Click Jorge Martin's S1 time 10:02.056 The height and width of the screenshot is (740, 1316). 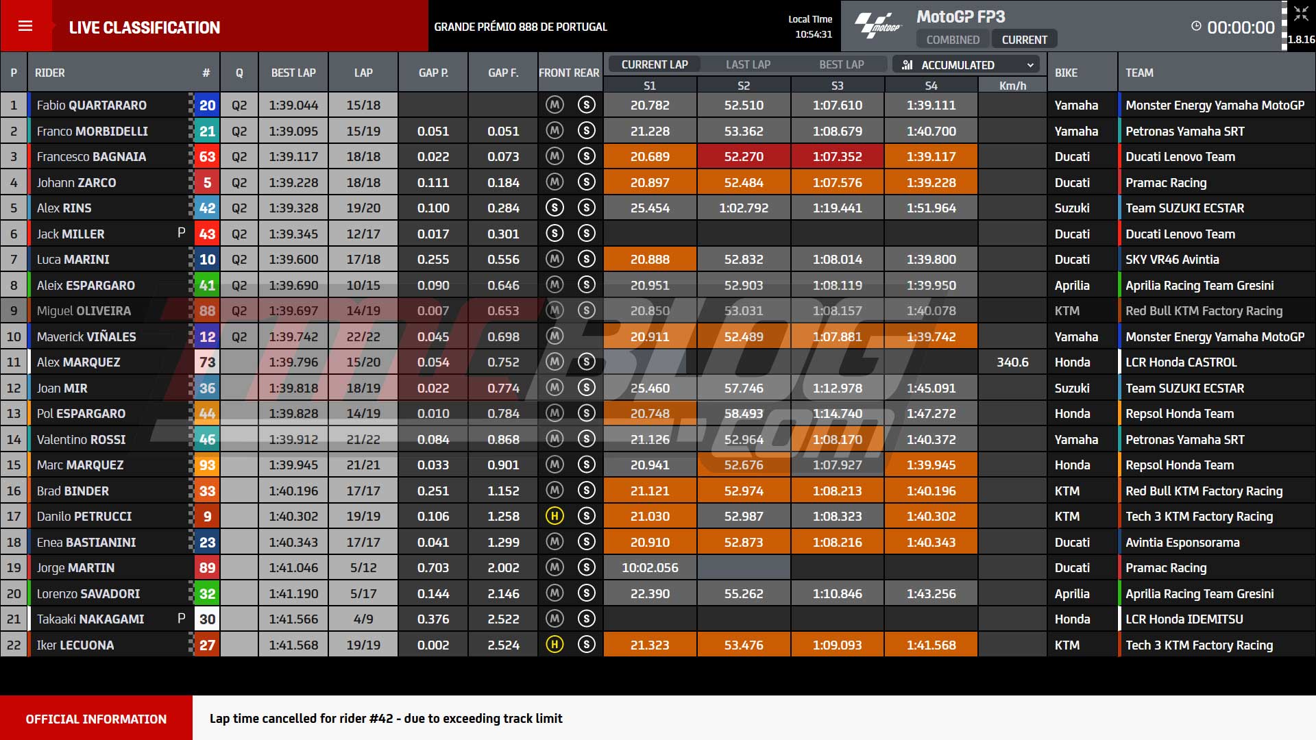[x=650, y=567]
